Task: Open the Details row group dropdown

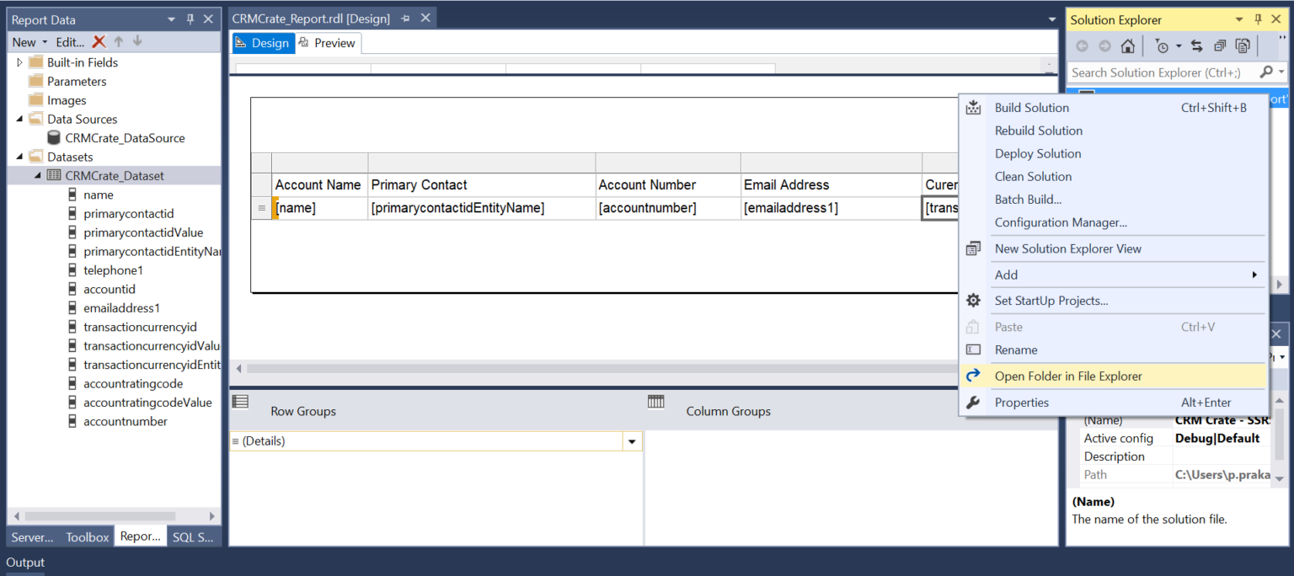Action: (632, 440)
